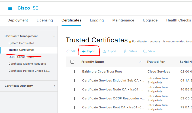This screenshot has height=113, width=192.
Task: Click the disaster recovery warning icon
Action: tap(130, 42)
